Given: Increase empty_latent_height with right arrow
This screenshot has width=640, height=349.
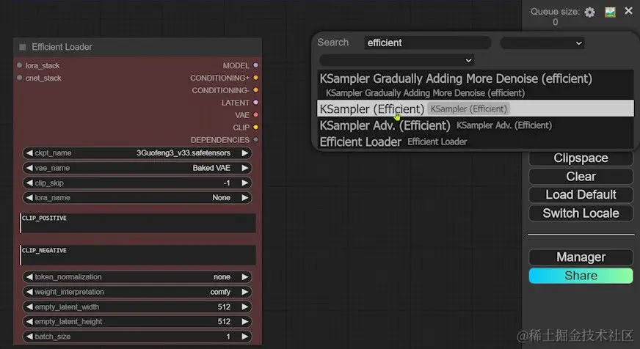Looking at the screenshot, I should pyautogui.click(x=245, y=322).
